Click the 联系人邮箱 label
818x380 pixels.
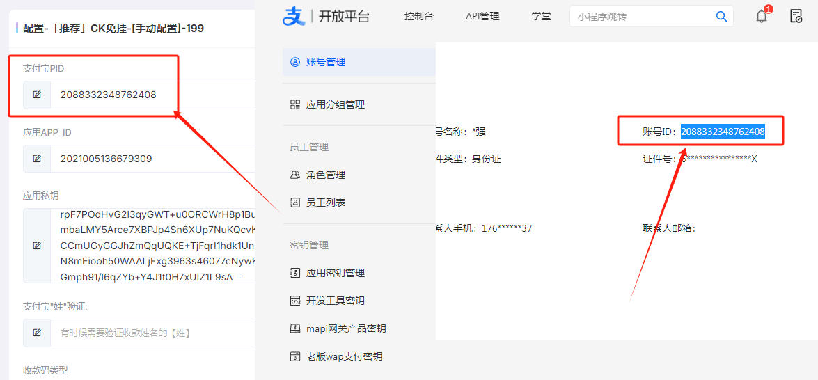669,228
